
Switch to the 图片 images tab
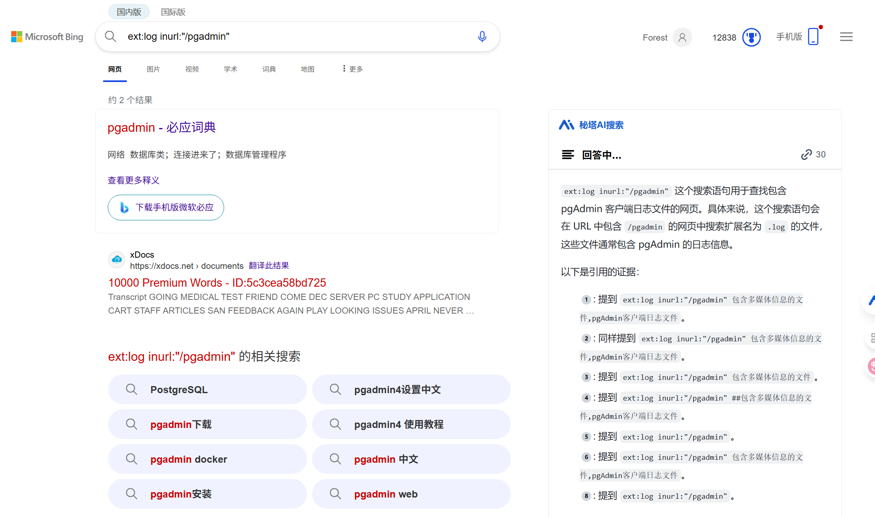(153, 69)
